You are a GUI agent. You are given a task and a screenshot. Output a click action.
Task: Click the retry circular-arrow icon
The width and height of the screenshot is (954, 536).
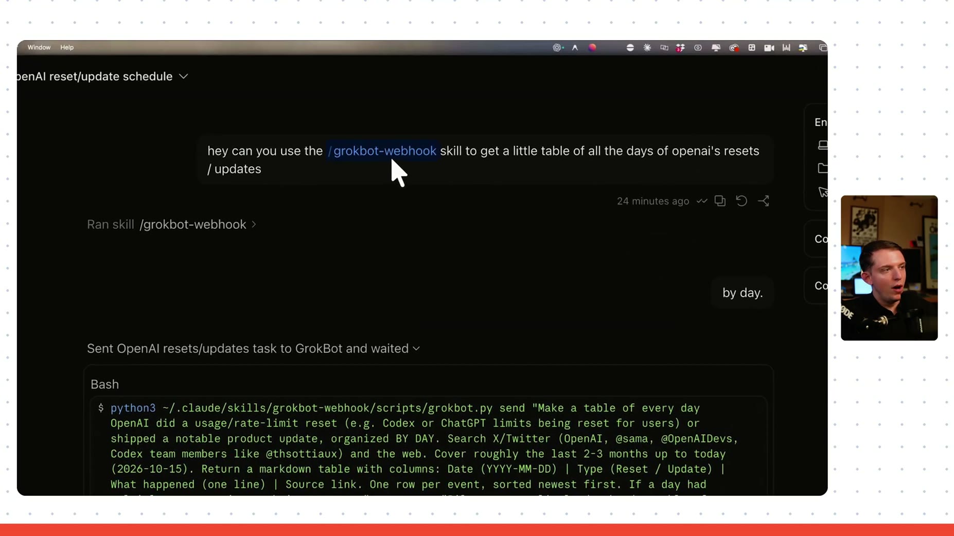(x=741, y=201)
